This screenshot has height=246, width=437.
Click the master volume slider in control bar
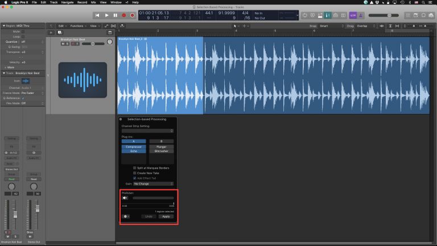click(384, 15)
